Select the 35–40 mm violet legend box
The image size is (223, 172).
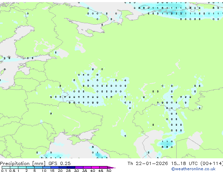click(x=87, y=167)
